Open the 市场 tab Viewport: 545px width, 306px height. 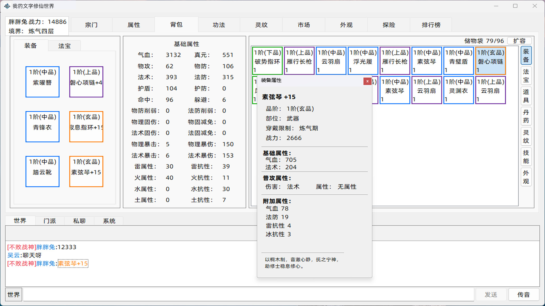[303, 25]
